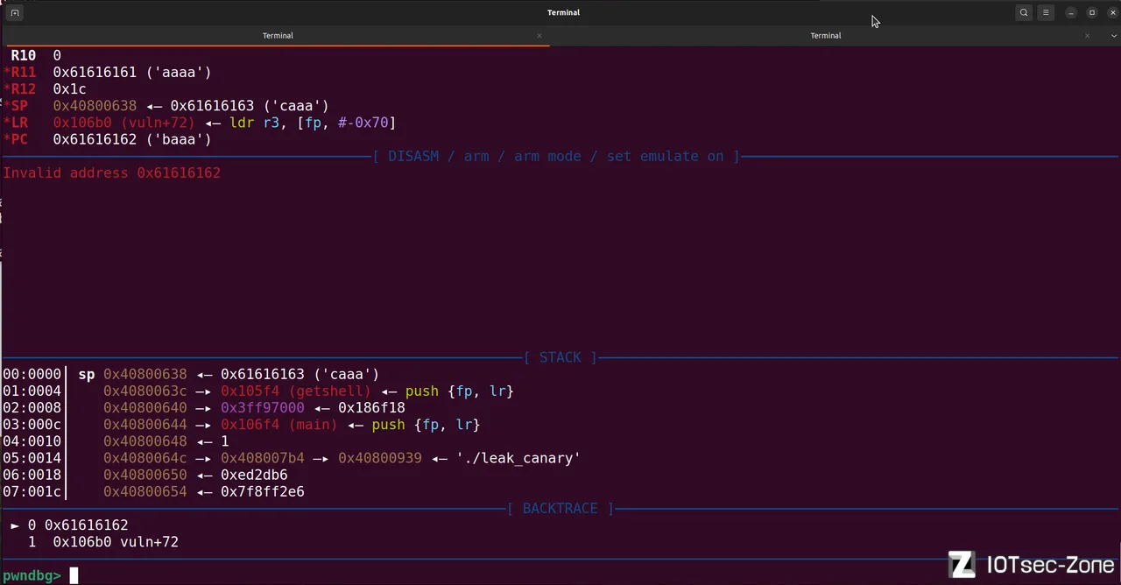
Task: Click backtrace frame 0 address 0x61616162
Action: tap(86, 525)
